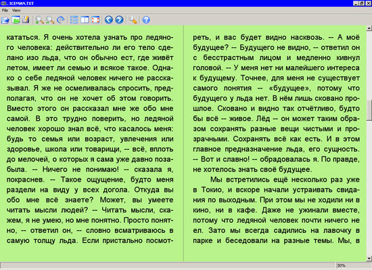
Task: Click the scrollbar up arrow
Action: [369, 28]
